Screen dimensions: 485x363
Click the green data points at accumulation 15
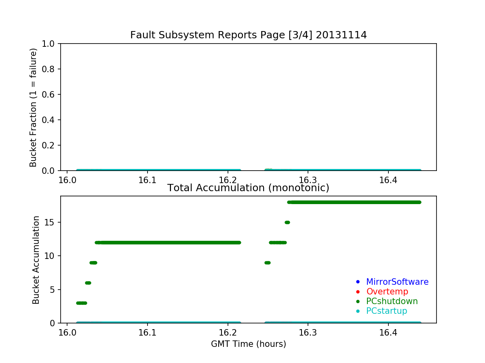point(287,222)
